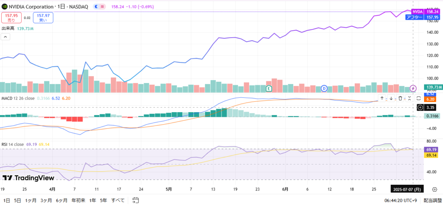
Task: Select the 5年 time range
Action: click(103, 201)
